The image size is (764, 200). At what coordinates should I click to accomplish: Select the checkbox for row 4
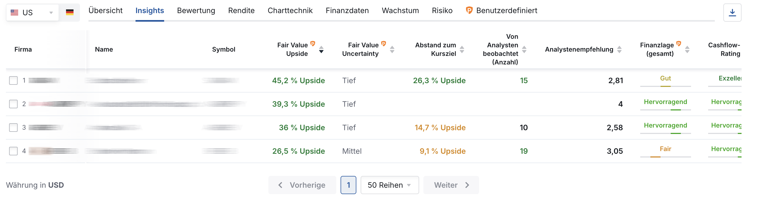pos(13,151)
